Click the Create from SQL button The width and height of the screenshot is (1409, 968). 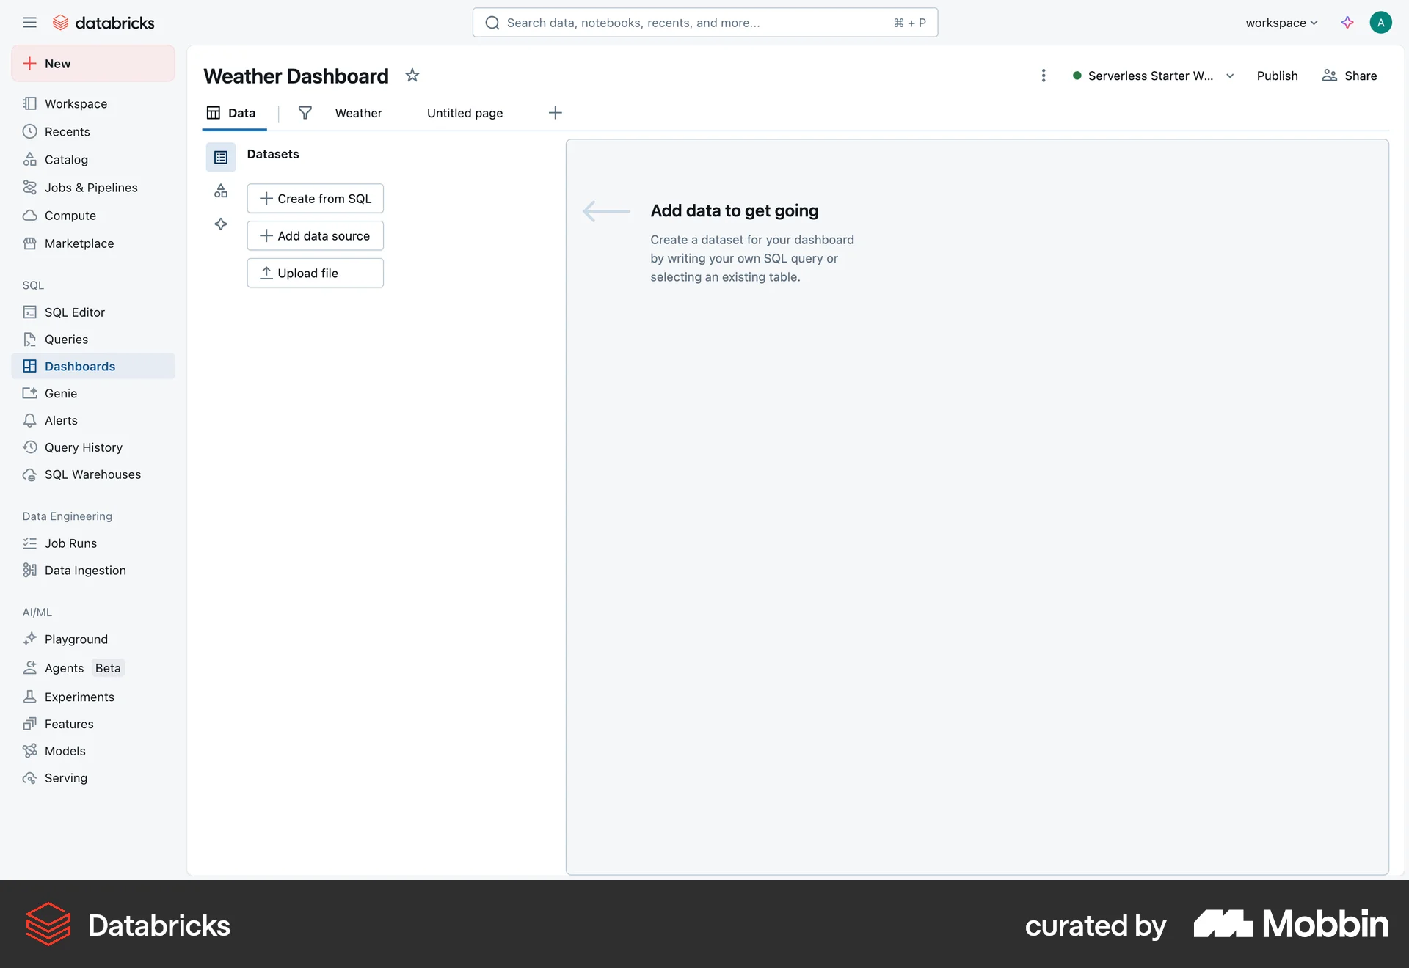coord(315,198)
